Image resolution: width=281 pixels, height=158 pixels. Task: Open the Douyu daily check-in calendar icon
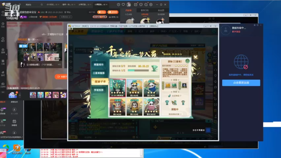tap(136, 5)
